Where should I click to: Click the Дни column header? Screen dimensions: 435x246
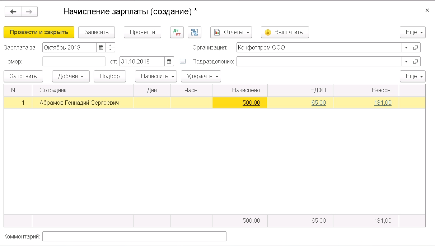pyautogui.click(x=152, y=90)
